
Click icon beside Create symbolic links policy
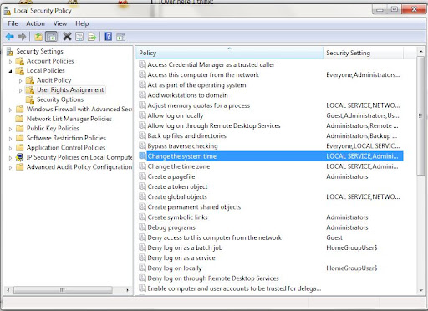[142, 217]
